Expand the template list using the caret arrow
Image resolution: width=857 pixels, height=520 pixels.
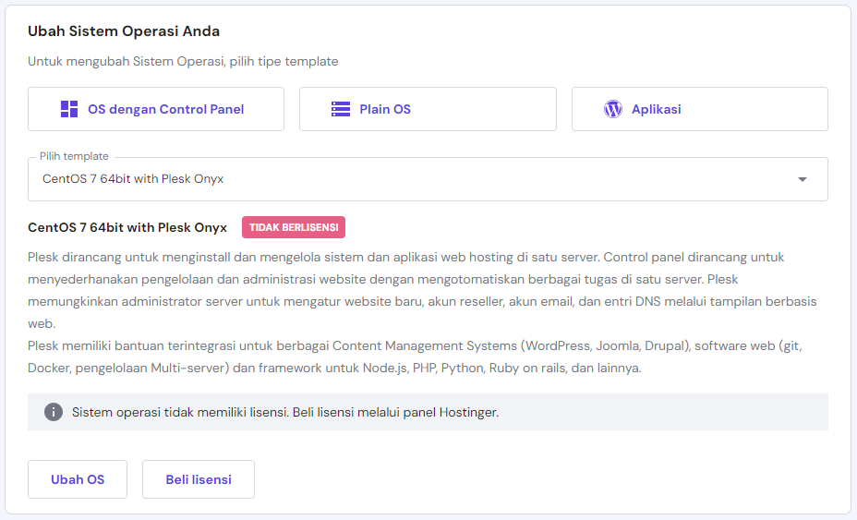click(803, 179)
